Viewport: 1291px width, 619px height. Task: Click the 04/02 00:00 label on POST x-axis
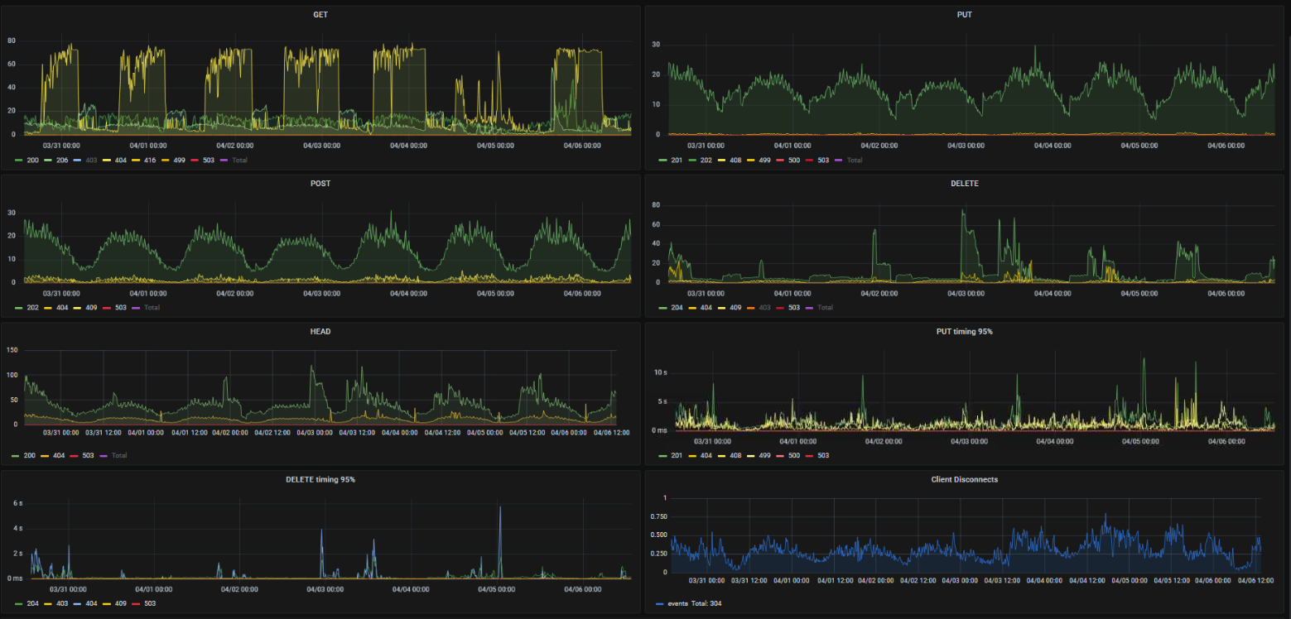tap(234, 293)
